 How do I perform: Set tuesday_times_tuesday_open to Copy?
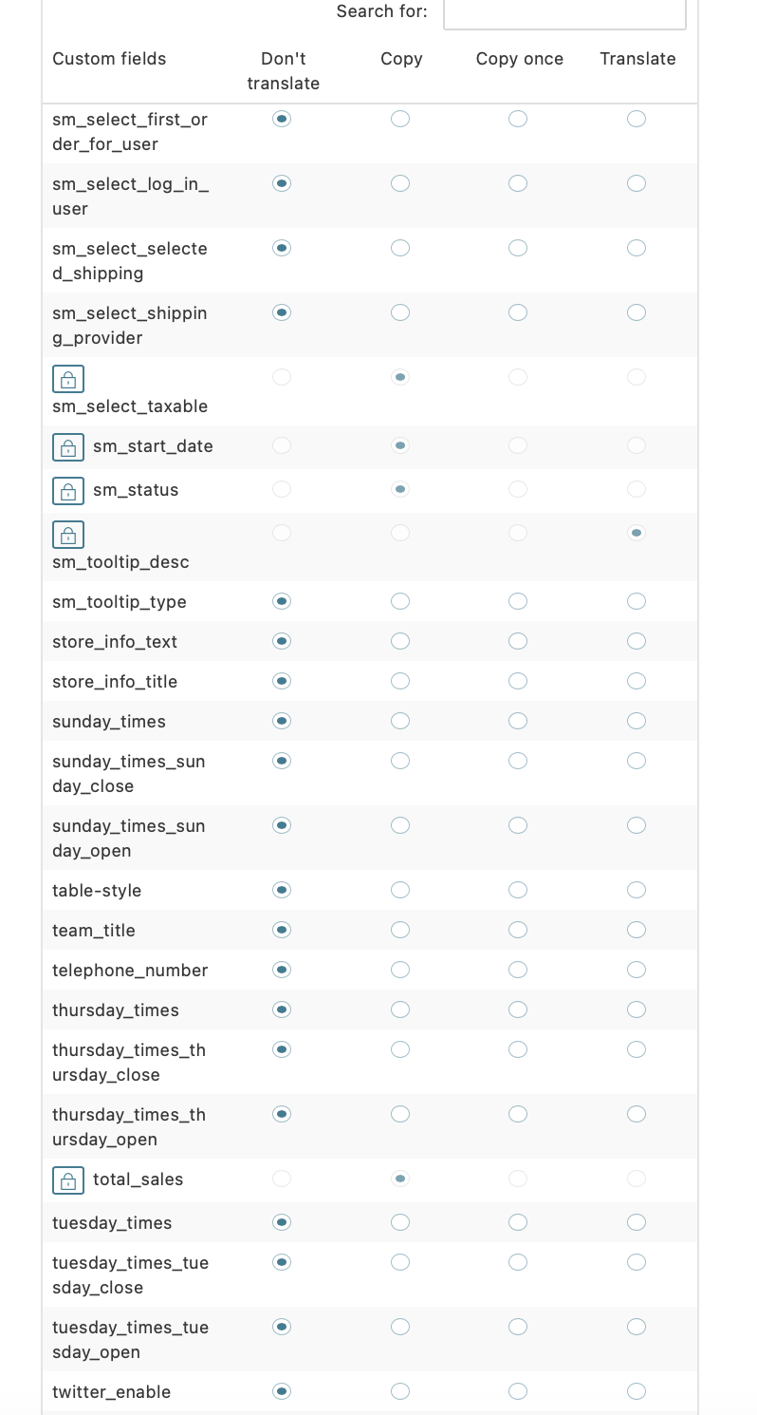400,1327
